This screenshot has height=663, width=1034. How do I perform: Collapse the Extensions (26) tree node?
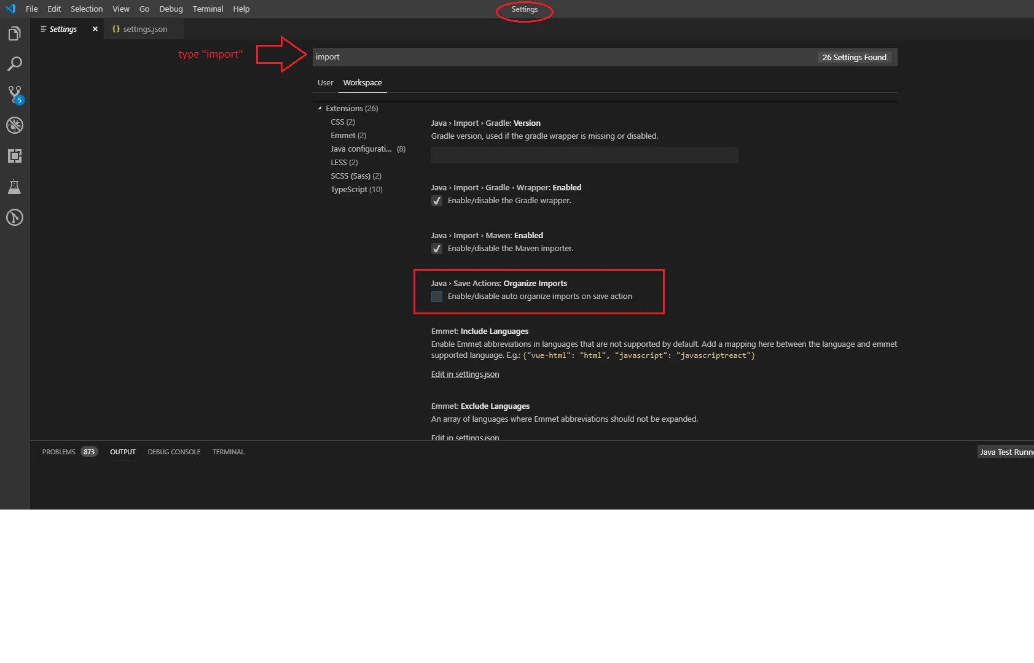320,108
